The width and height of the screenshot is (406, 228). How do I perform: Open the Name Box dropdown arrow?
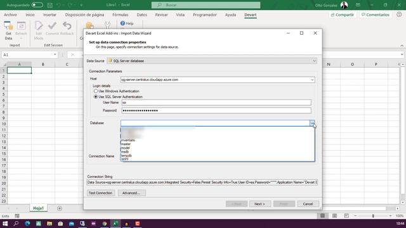point(55,54)
